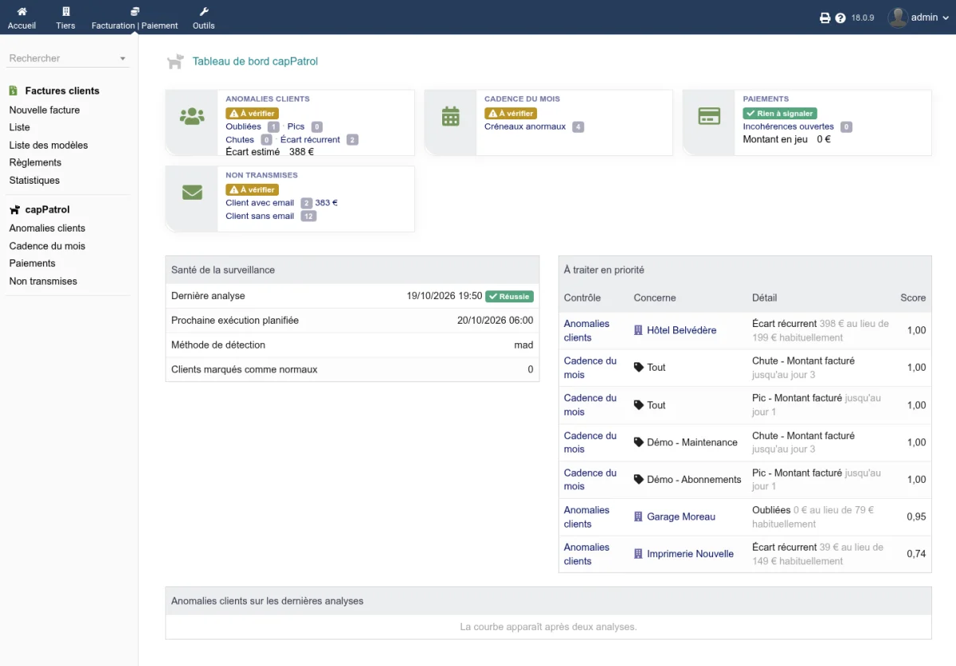Open Anomalies clients link in Hôtel Belvédère row
This screenshot has height=666, width=956.
[586, 330]
